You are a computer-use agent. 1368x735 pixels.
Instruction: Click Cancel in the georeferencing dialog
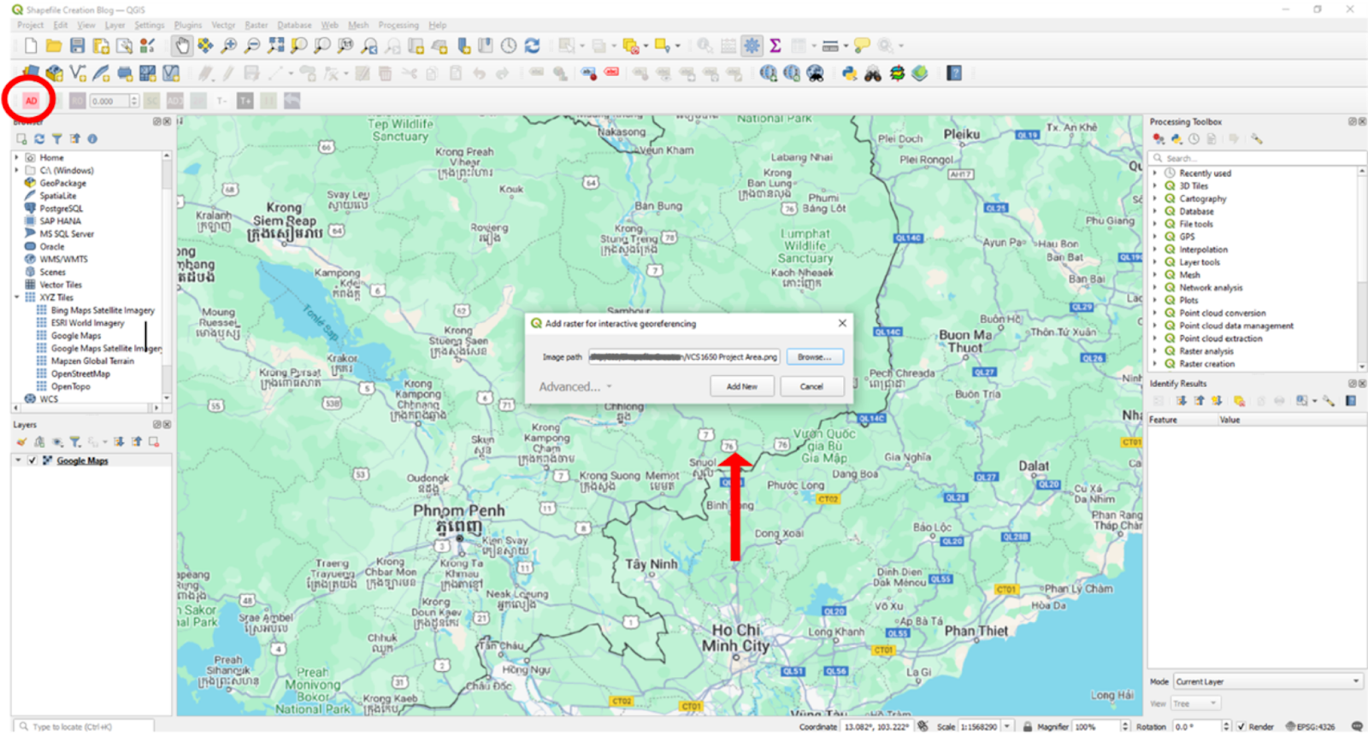pos(811,386)
